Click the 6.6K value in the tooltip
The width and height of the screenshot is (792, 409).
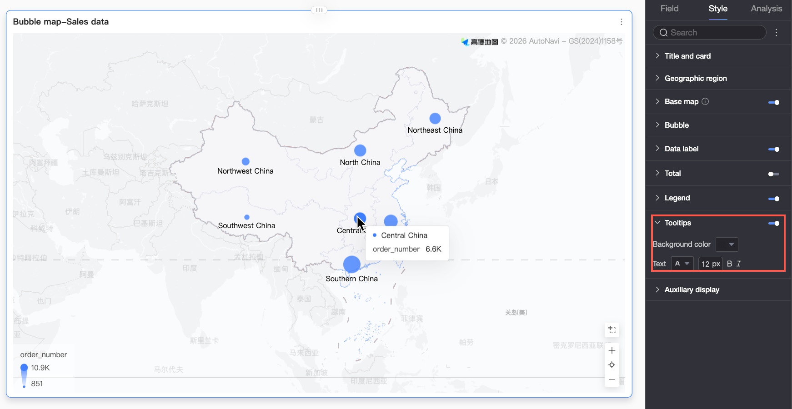[x=433, y=249]
